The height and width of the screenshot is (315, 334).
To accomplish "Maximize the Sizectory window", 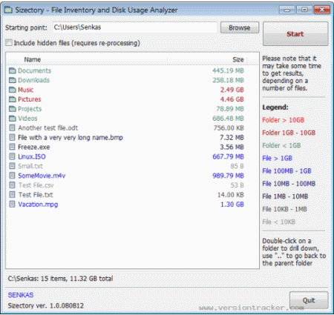I will pos(304,10).
